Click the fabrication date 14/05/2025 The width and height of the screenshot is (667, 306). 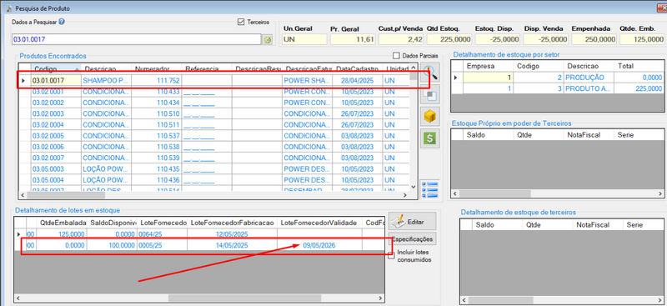(x=232, y=245)
